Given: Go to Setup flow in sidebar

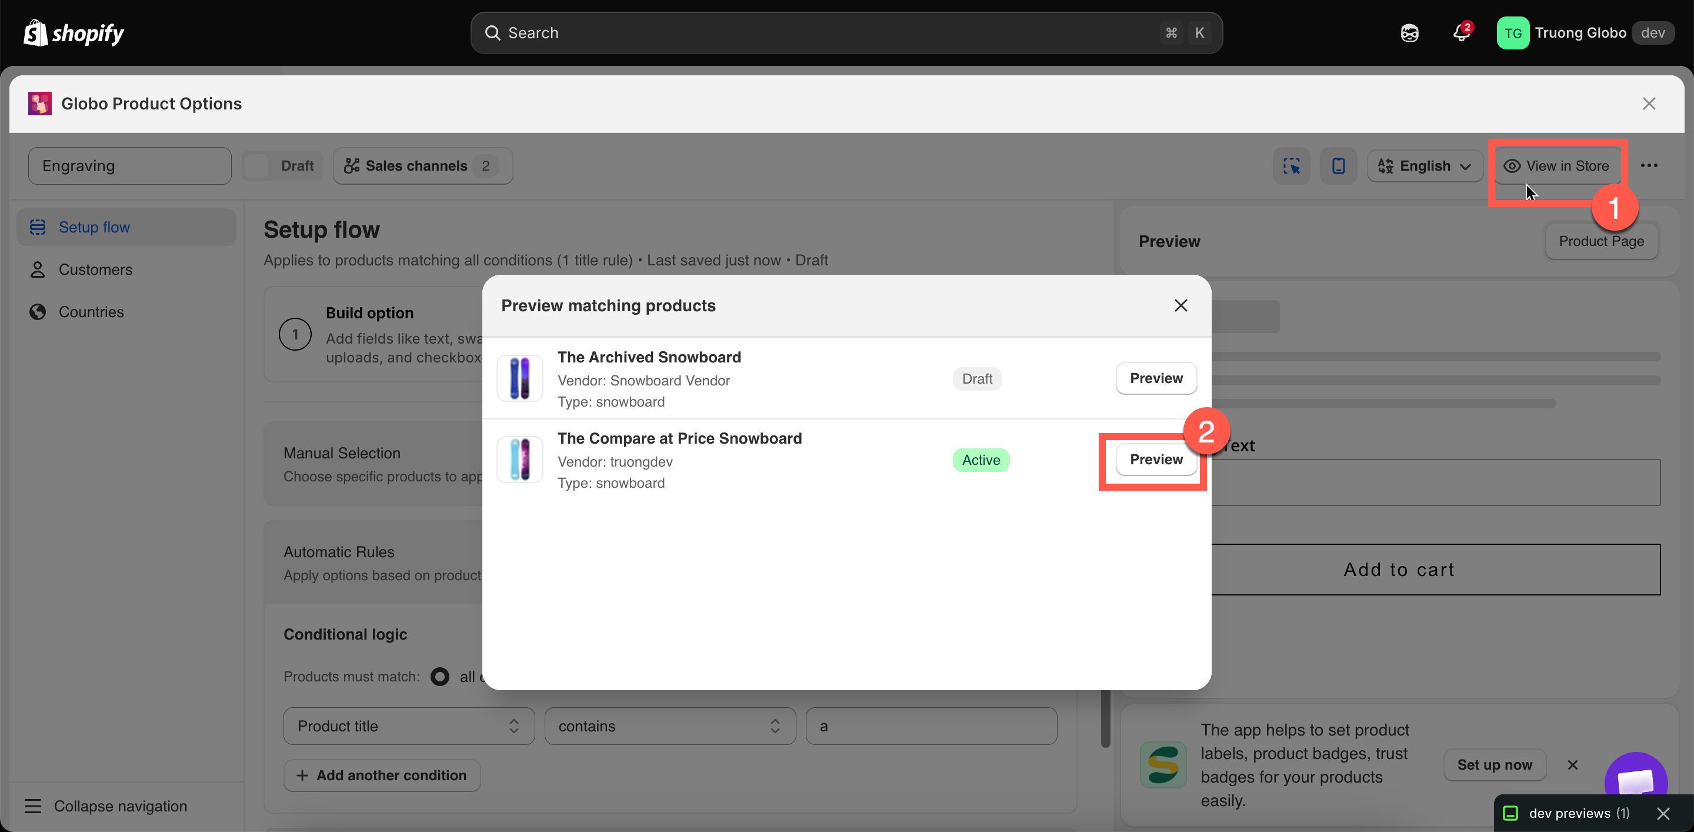Looking at the screenshot, I should click(126, 227).
